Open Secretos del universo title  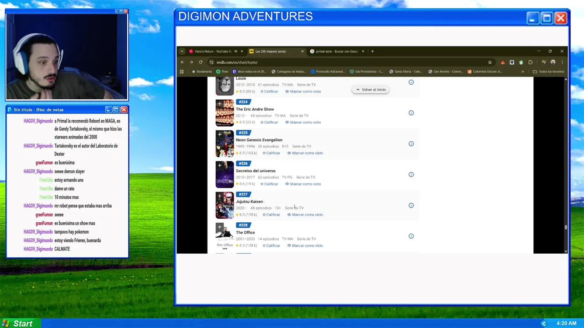click(255, 171)
